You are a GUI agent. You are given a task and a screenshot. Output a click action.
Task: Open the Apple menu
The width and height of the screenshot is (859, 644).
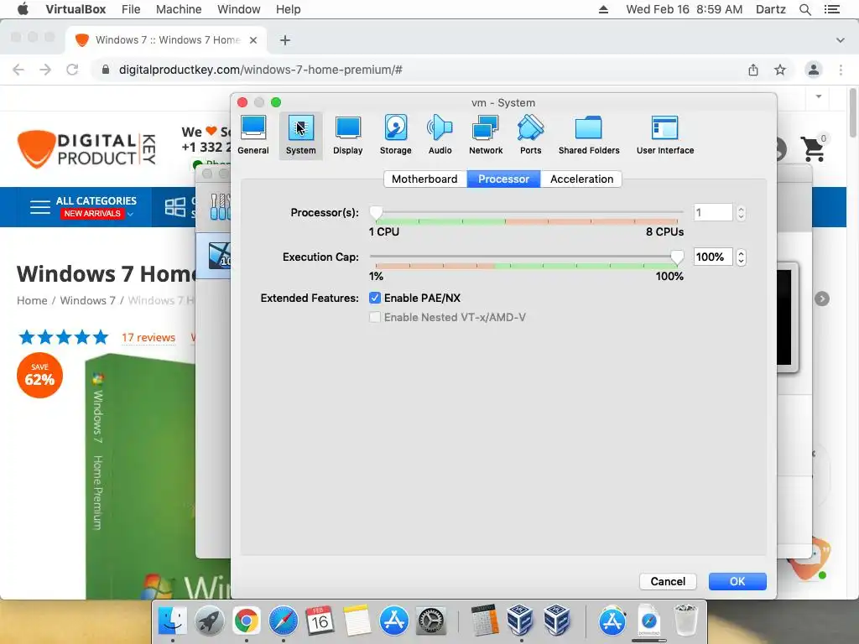point(23,9)
